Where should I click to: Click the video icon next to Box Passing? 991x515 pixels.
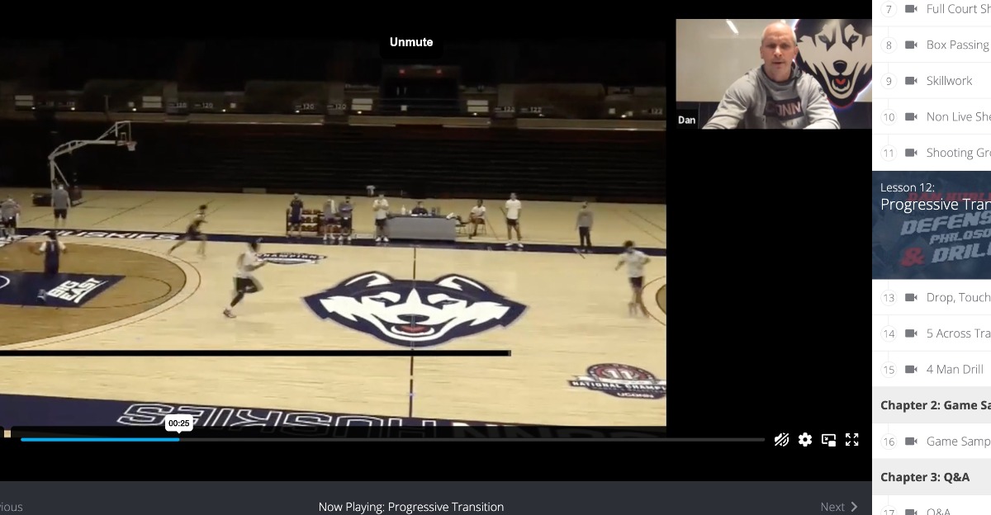tap(911, 45)
